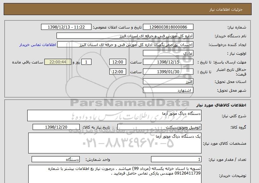Screen dimensions: 259x183
Task: Click the label مشخصات کالای مورد نیاز
Action: [224, 143]
